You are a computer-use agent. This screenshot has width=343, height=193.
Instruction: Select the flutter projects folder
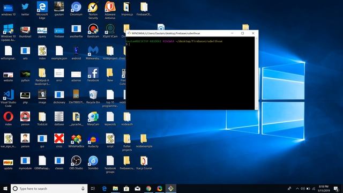pos(127,142)
